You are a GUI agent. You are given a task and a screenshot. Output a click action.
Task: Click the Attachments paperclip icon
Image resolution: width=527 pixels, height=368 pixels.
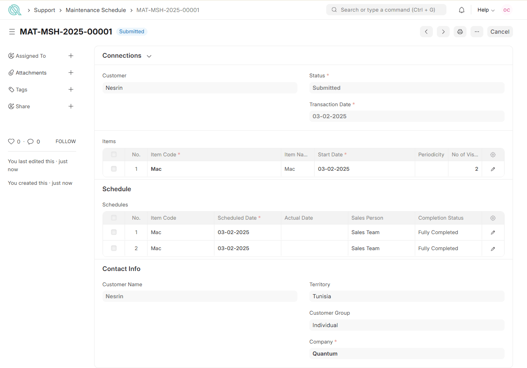point(11,73)
